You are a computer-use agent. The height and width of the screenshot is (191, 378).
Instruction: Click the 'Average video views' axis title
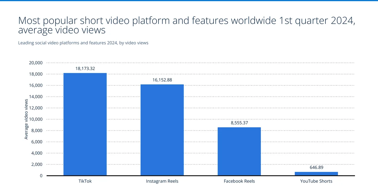click(26, 119)
